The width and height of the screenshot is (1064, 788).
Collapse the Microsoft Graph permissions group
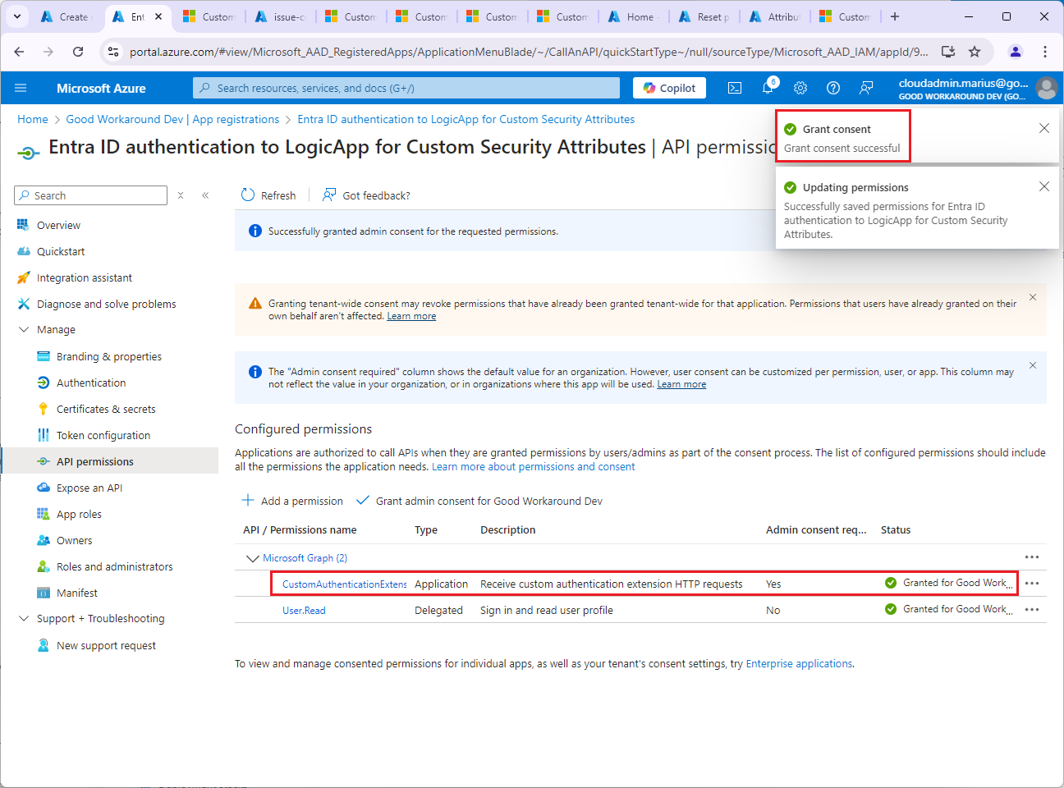[252, 558]
